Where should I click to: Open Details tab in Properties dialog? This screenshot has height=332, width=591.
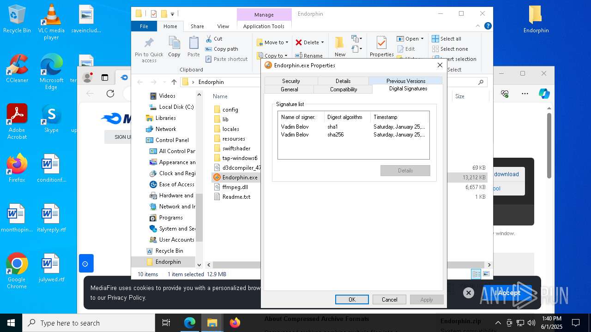[x=343, y=81]
